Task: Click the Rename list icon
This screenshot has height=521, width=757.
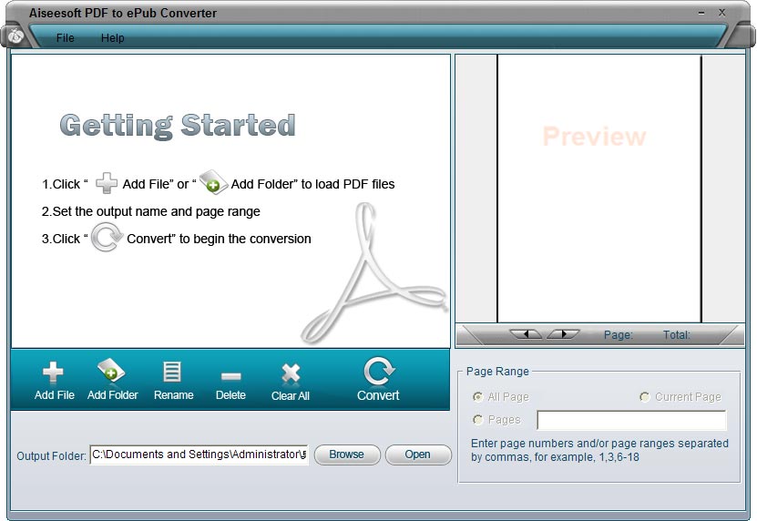Action: 172,372
